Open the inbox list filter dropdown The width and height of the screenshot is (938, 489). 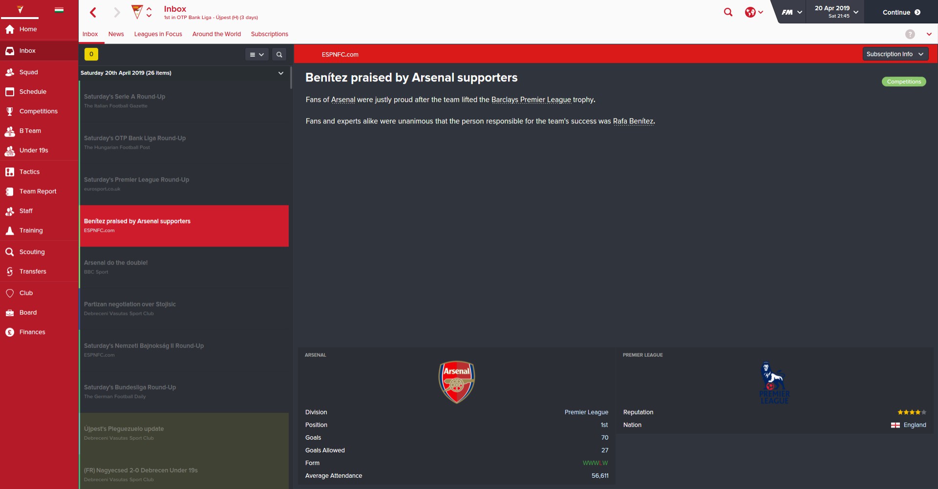256,54
